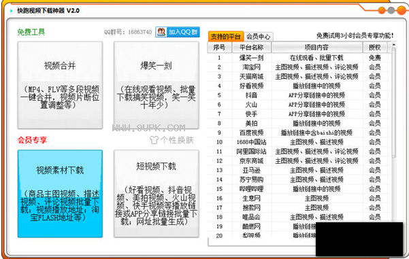Click the 授权 column header
Image resolution: width=409 pixels, height=259 pixels.
pyautogui.click(x=374, y=48)
